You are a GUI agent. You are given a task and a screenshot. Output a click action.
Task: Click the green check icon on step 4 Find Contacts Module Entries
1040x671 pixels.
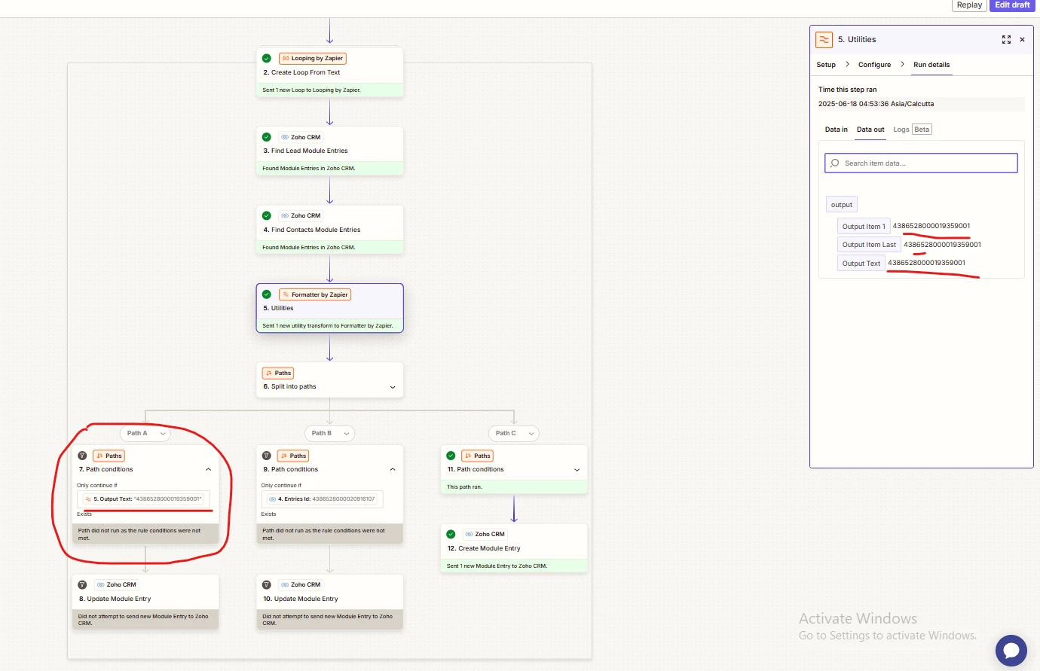tap(267, 215)
